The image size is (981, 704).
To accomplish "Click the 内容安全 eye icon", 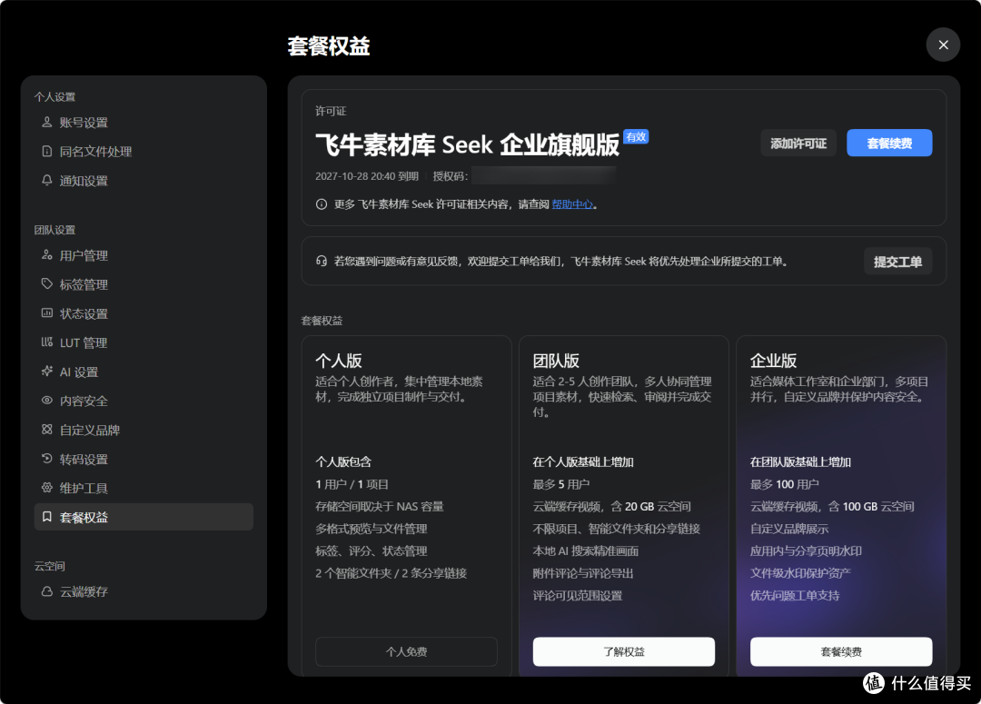I will 47,400.
